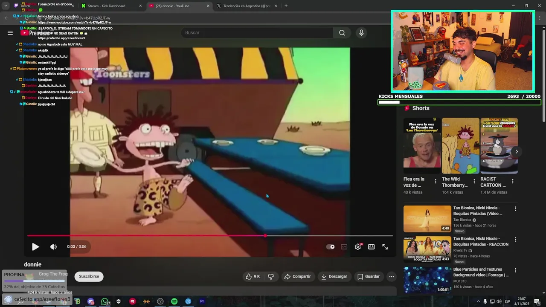Go back with browser back arrow
This screenshot has height=307, width=546.
coord(6,18)
